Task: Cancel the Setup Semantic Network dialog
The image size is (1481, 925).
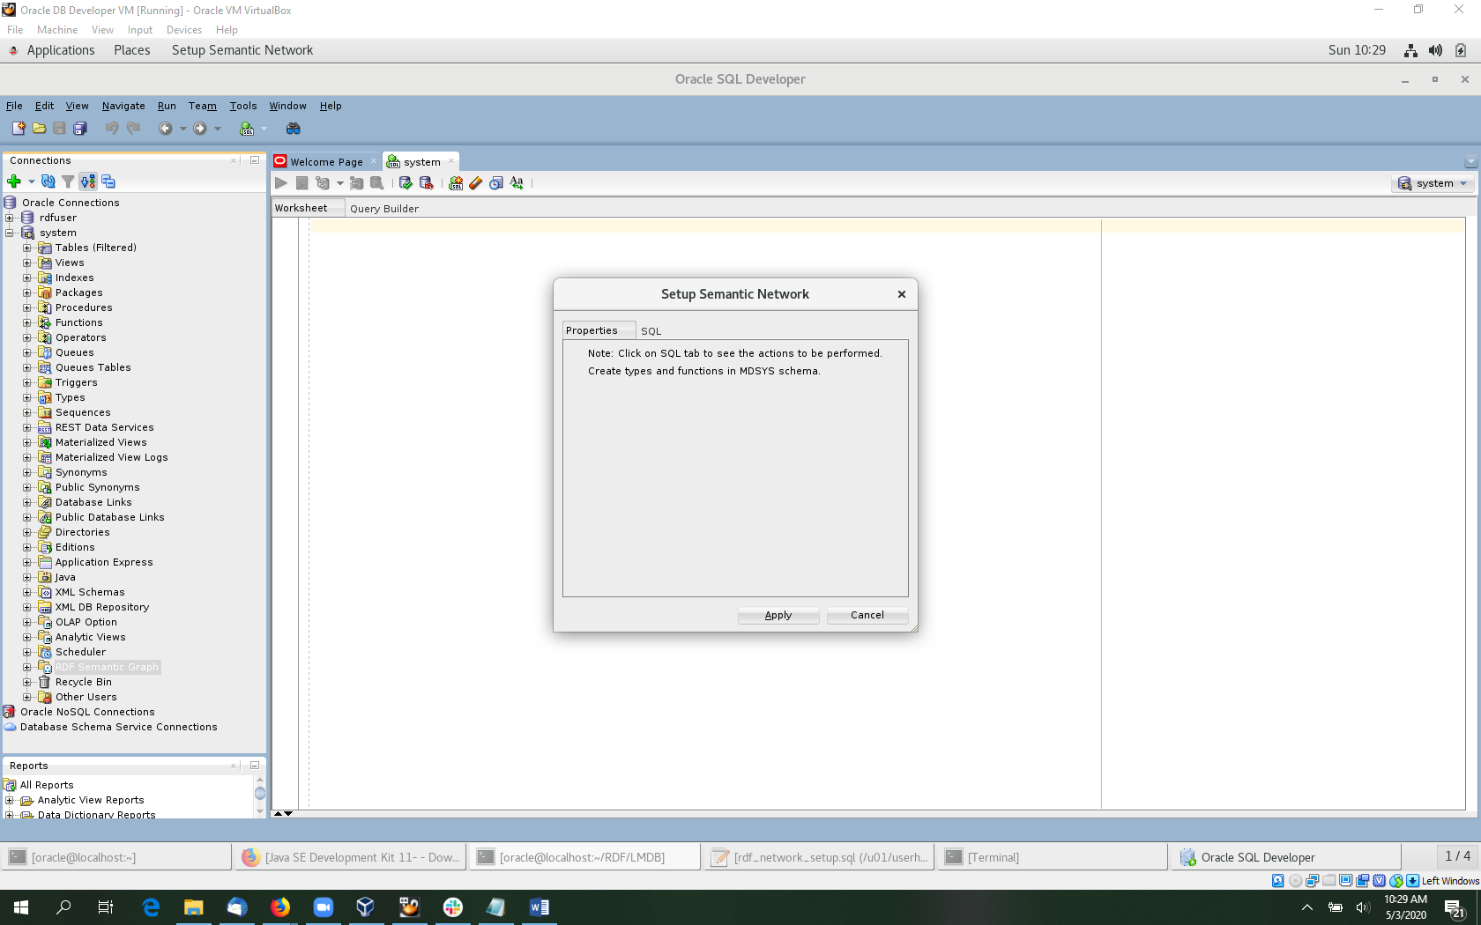Action: 867,615
